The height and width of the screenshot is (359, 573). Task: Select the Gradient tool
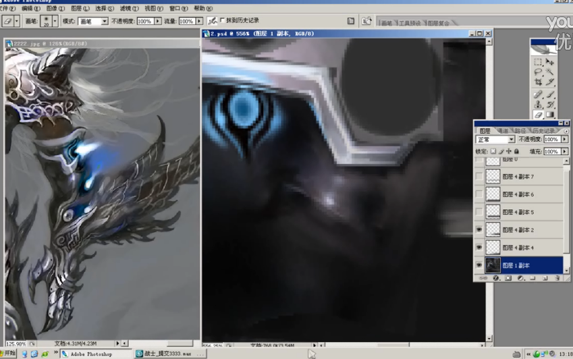(549, 115)
